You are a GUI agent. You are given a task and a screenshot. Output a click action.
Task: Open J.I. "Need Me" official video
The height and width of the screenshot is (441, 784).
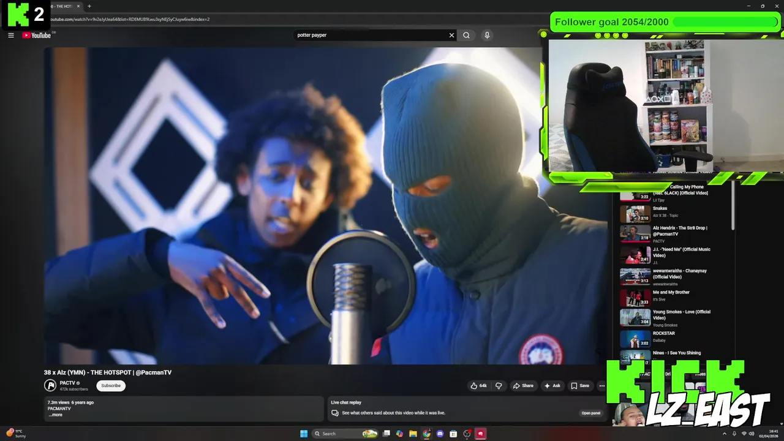click(x=681, y=252)
